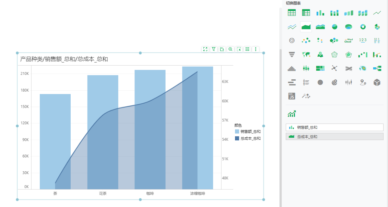388x207 pixels.
Task: Open the chart filter funnel icon
Action: coord(213,49)
